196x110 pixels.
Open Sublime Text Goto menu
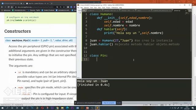99,8
